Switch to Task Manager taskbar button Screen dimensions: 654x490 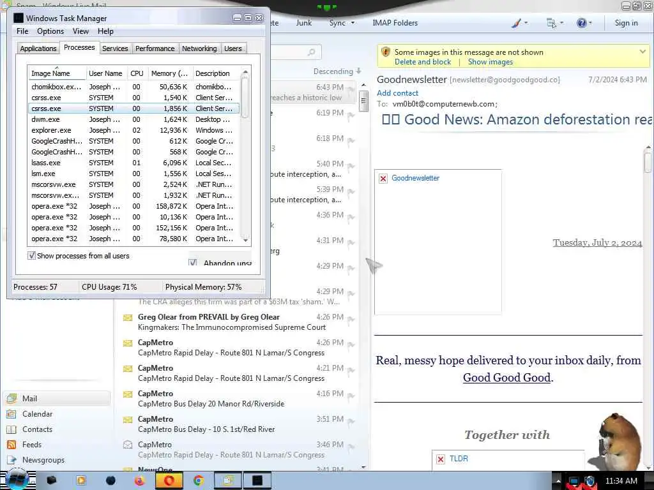coord(257,481)
